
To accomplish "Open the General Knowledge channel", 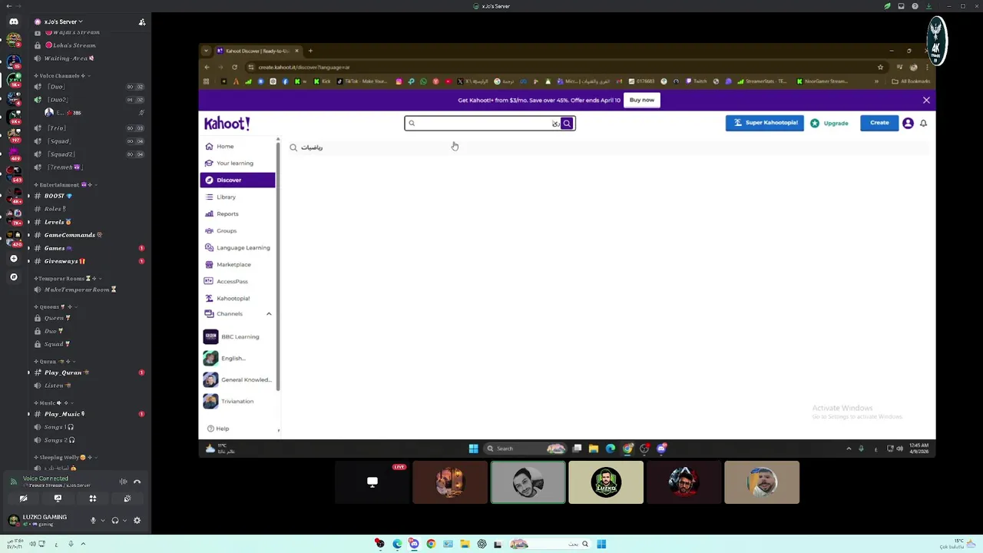I will tap(237, 379).
